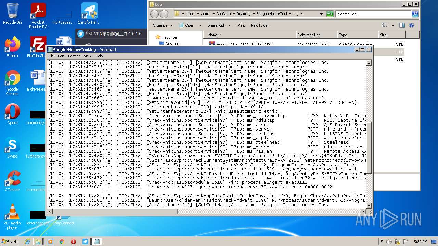This screenshot has width=438, height=246.
Task: Sort files by Name column
Action: [x=250, y=35]
